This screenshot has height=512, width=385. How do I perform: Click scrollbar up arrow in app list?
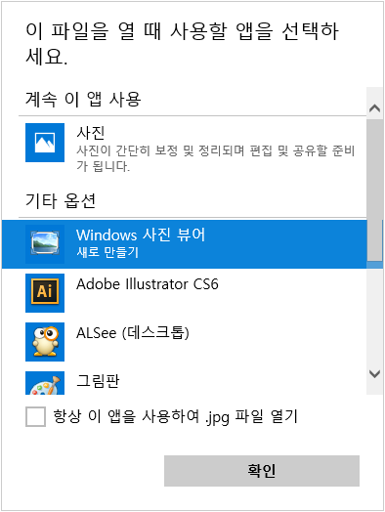coord(374,108)
